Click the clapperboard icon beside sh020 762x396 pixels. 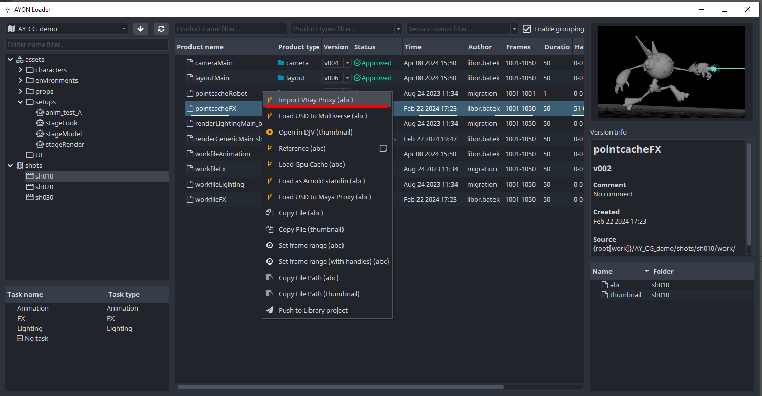point(29,187)
